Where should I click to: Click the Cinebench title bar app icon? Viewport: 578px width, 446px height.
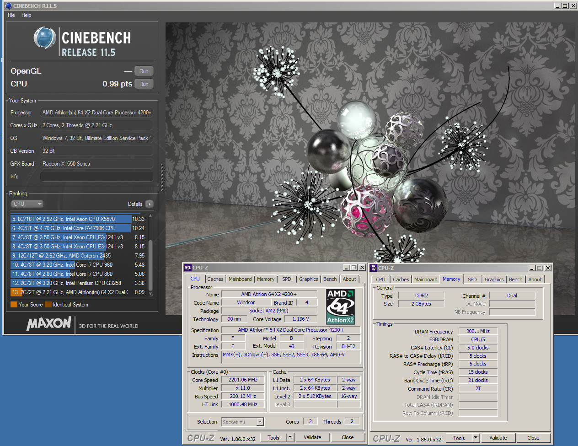tap(8, 6)
